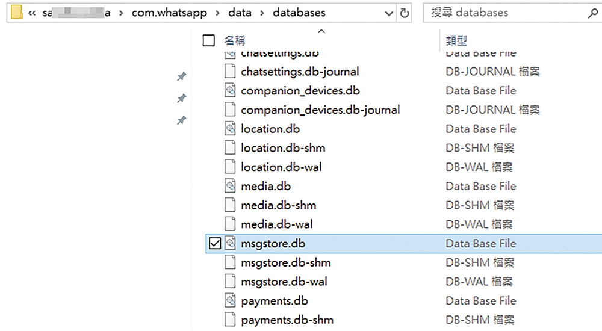Click Data Base File type of msgstore.db
The image size is (602, 331).
[480, 244]
